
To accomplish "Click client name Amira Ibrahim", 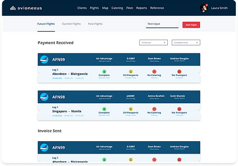I will [x=156, y=96].
